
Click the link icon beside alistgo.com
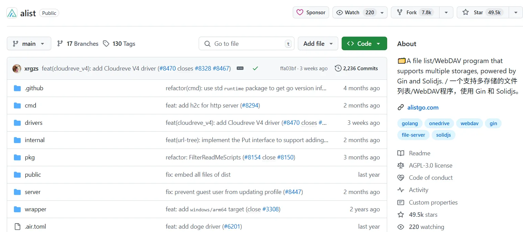pyautogui.click(x=401, y=108)
